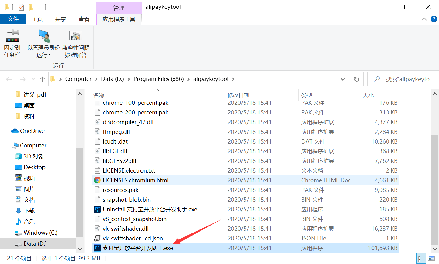Switch to the 共享 ribbon tab
439x264 pixels.
(61, 19)
